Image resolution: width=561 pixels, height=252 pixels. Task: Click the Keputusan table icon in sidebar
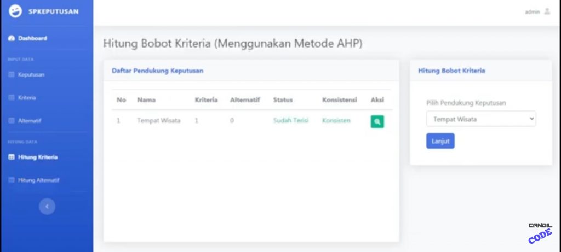11,75
